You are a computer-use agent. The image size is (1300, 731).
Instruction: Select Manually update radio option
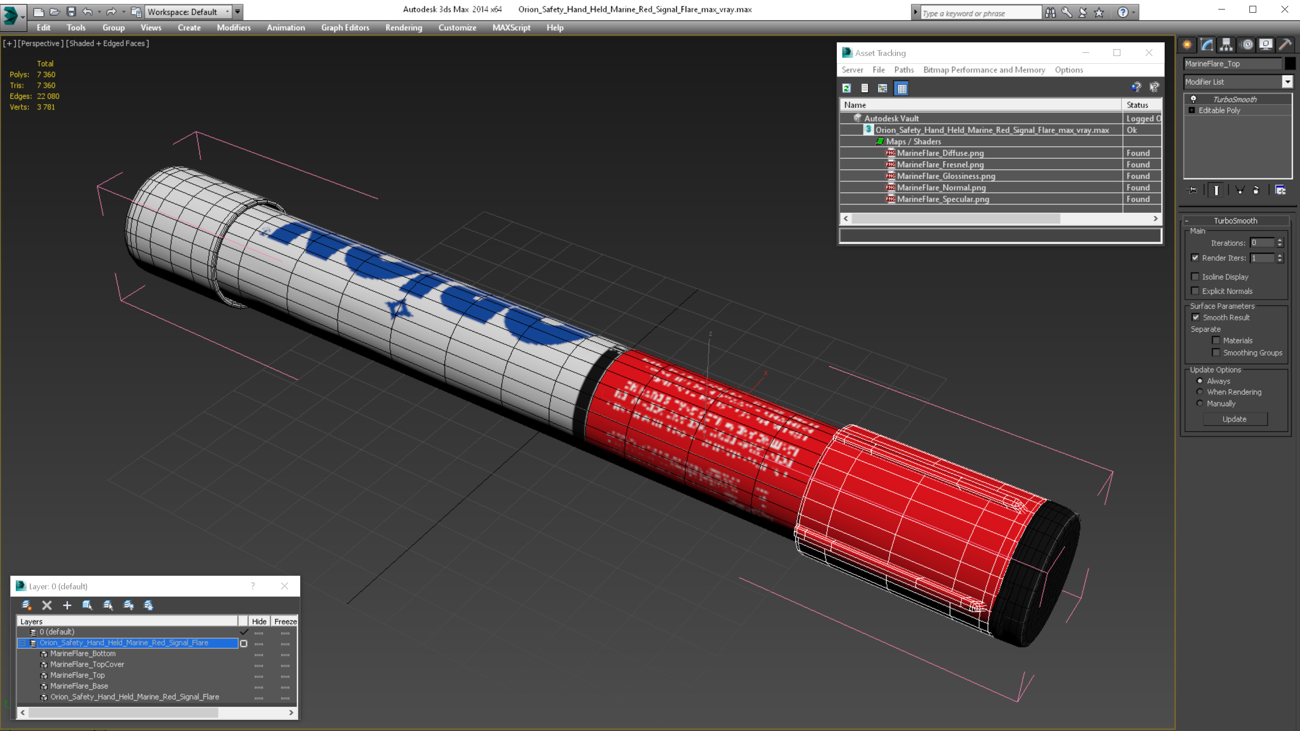click(1200, 403)
